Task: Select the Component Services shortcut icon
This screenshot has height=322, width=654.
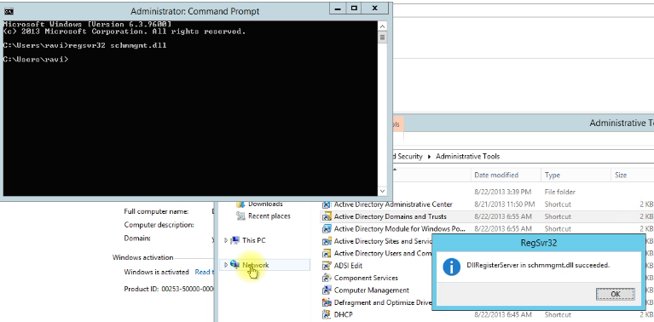Action: (x=327, y=278)
